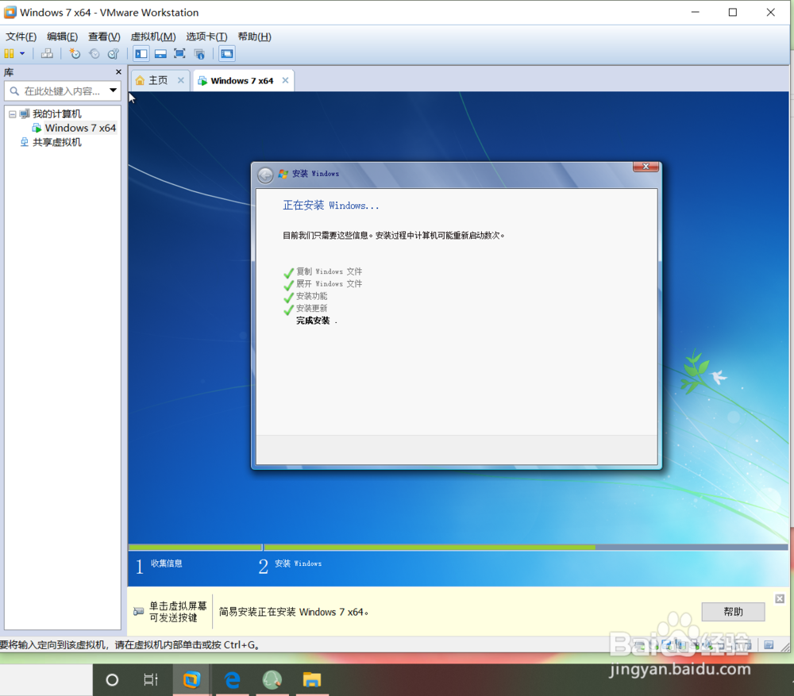Click the VMware Workstation icon in the taskbar
This screenshot has height=696, width=794.
(x=191, y=679)
